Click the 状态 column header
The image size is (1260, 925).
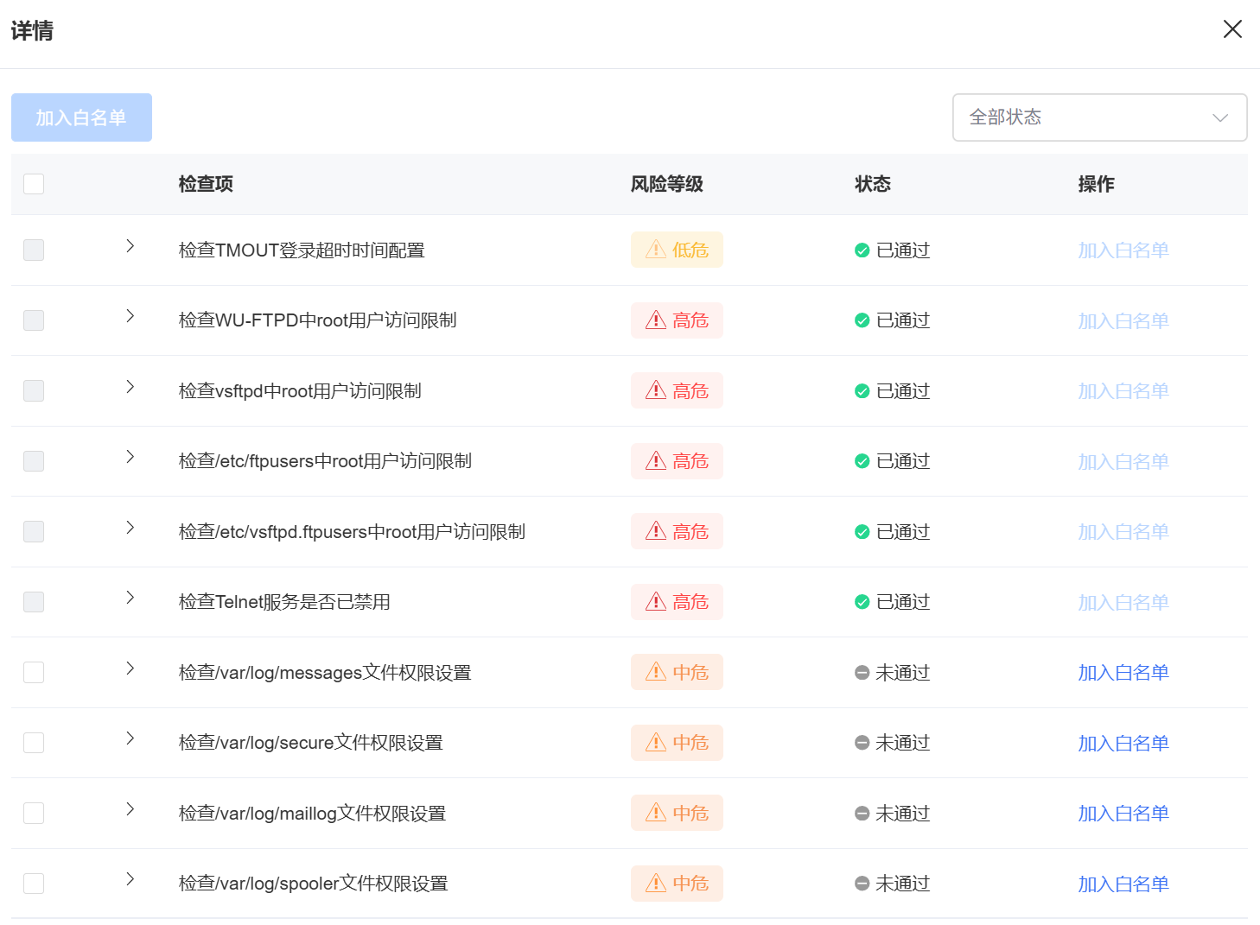(x=872, y=184)
